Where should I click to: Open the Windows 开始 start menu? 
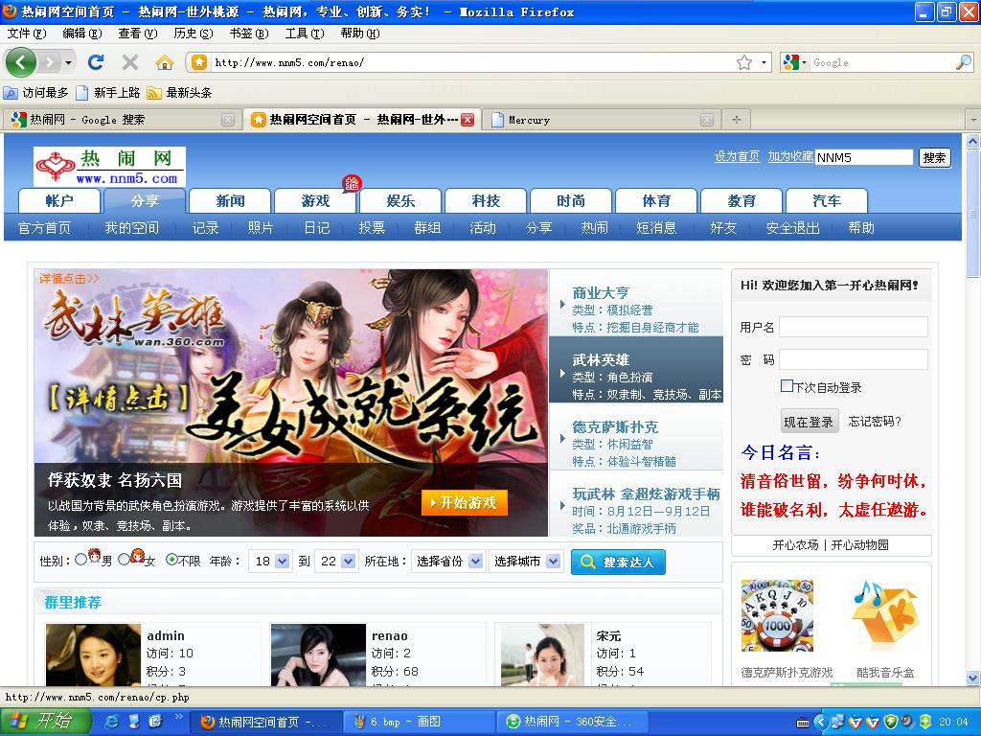point(46,722)
